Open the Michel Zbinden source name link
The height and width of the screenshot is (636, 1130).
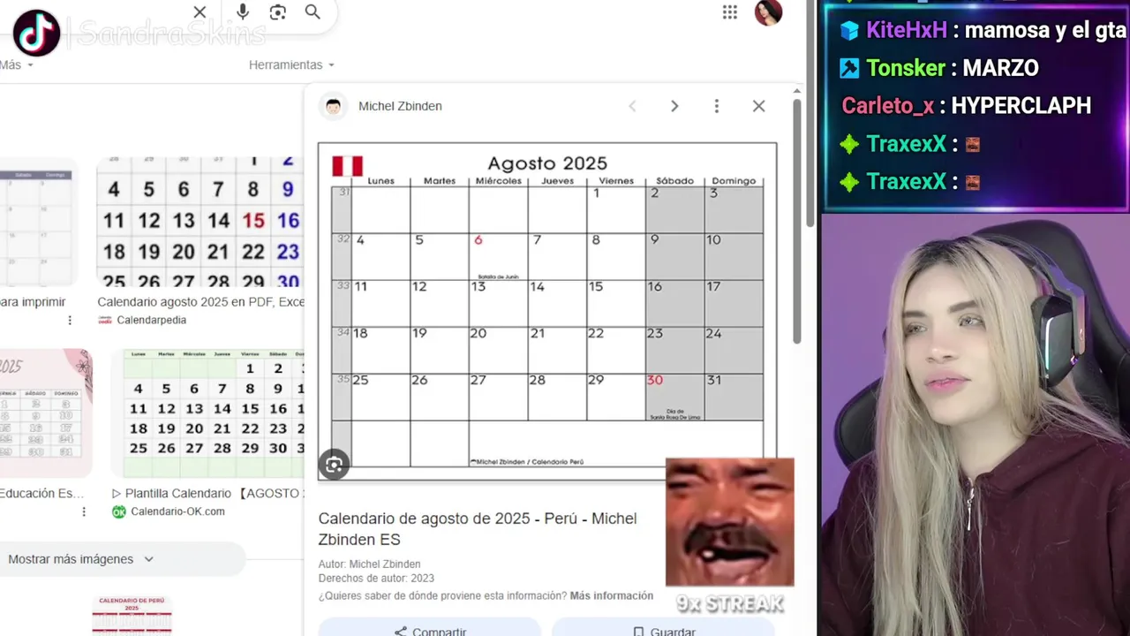pyautogui.click(x=400, y=106)
